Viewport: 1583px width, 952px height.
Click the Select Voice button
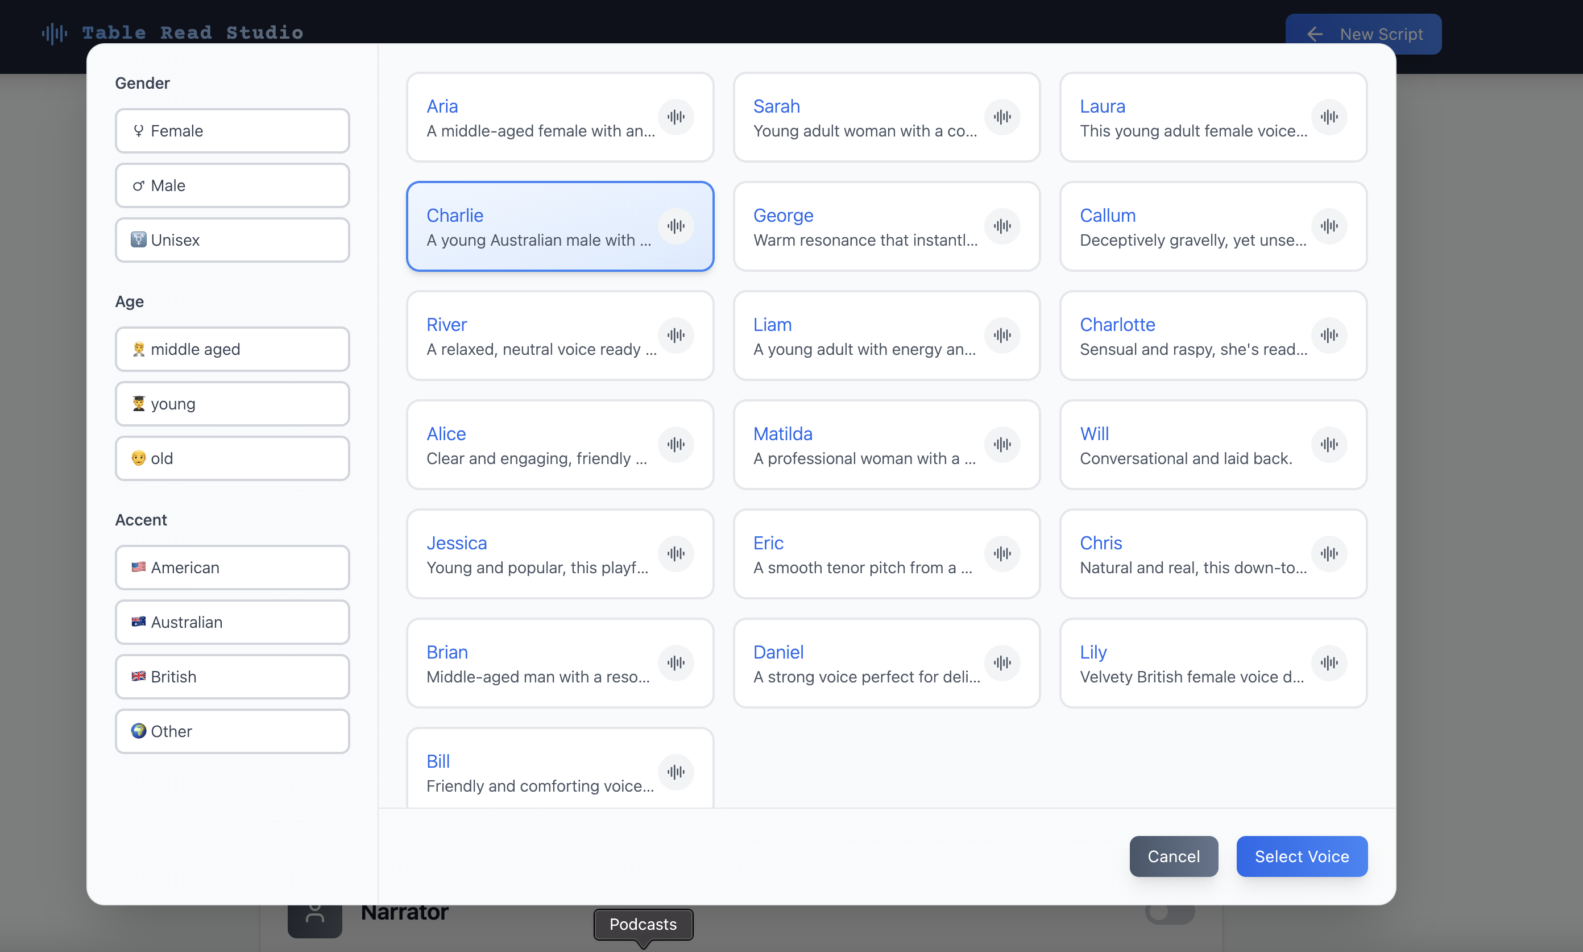tap(1302, 856)
